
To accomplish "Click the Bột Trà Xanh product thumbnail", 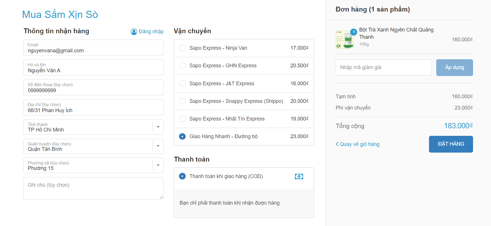I will tap(345, 40).
